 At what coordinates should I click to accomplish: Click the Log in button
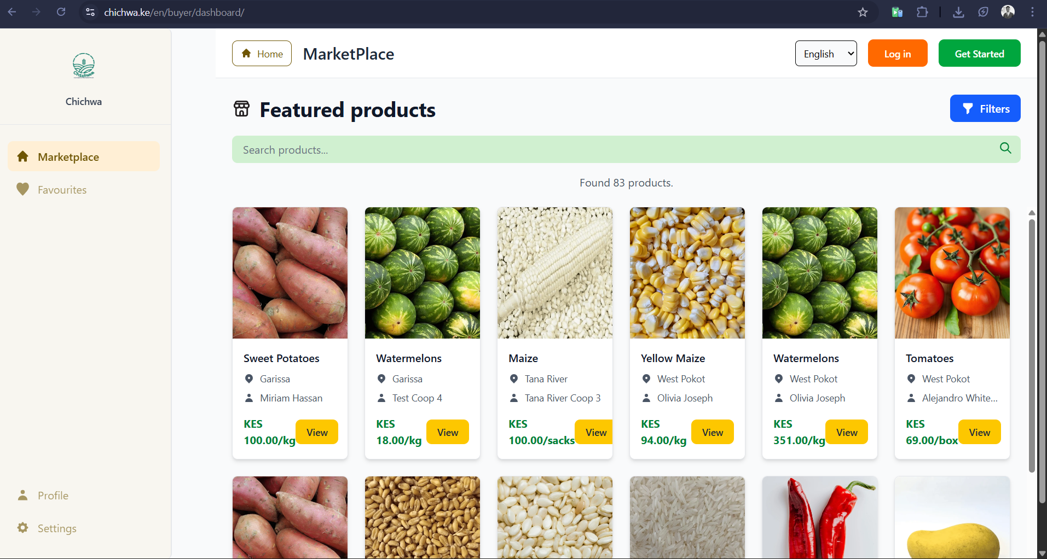[x=897, y=54]
